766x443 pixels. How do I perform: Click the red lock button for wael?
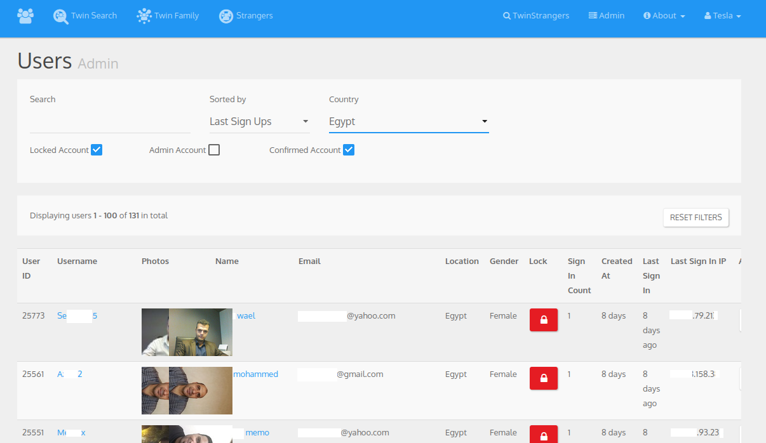[x=544, y=320]
